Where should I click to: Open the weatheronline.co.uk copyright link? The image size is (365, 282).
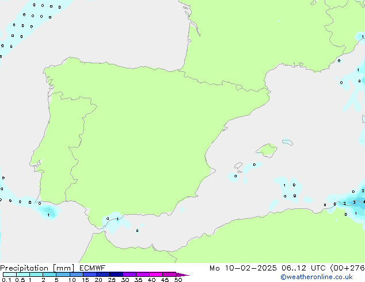[x=317, y=277]
